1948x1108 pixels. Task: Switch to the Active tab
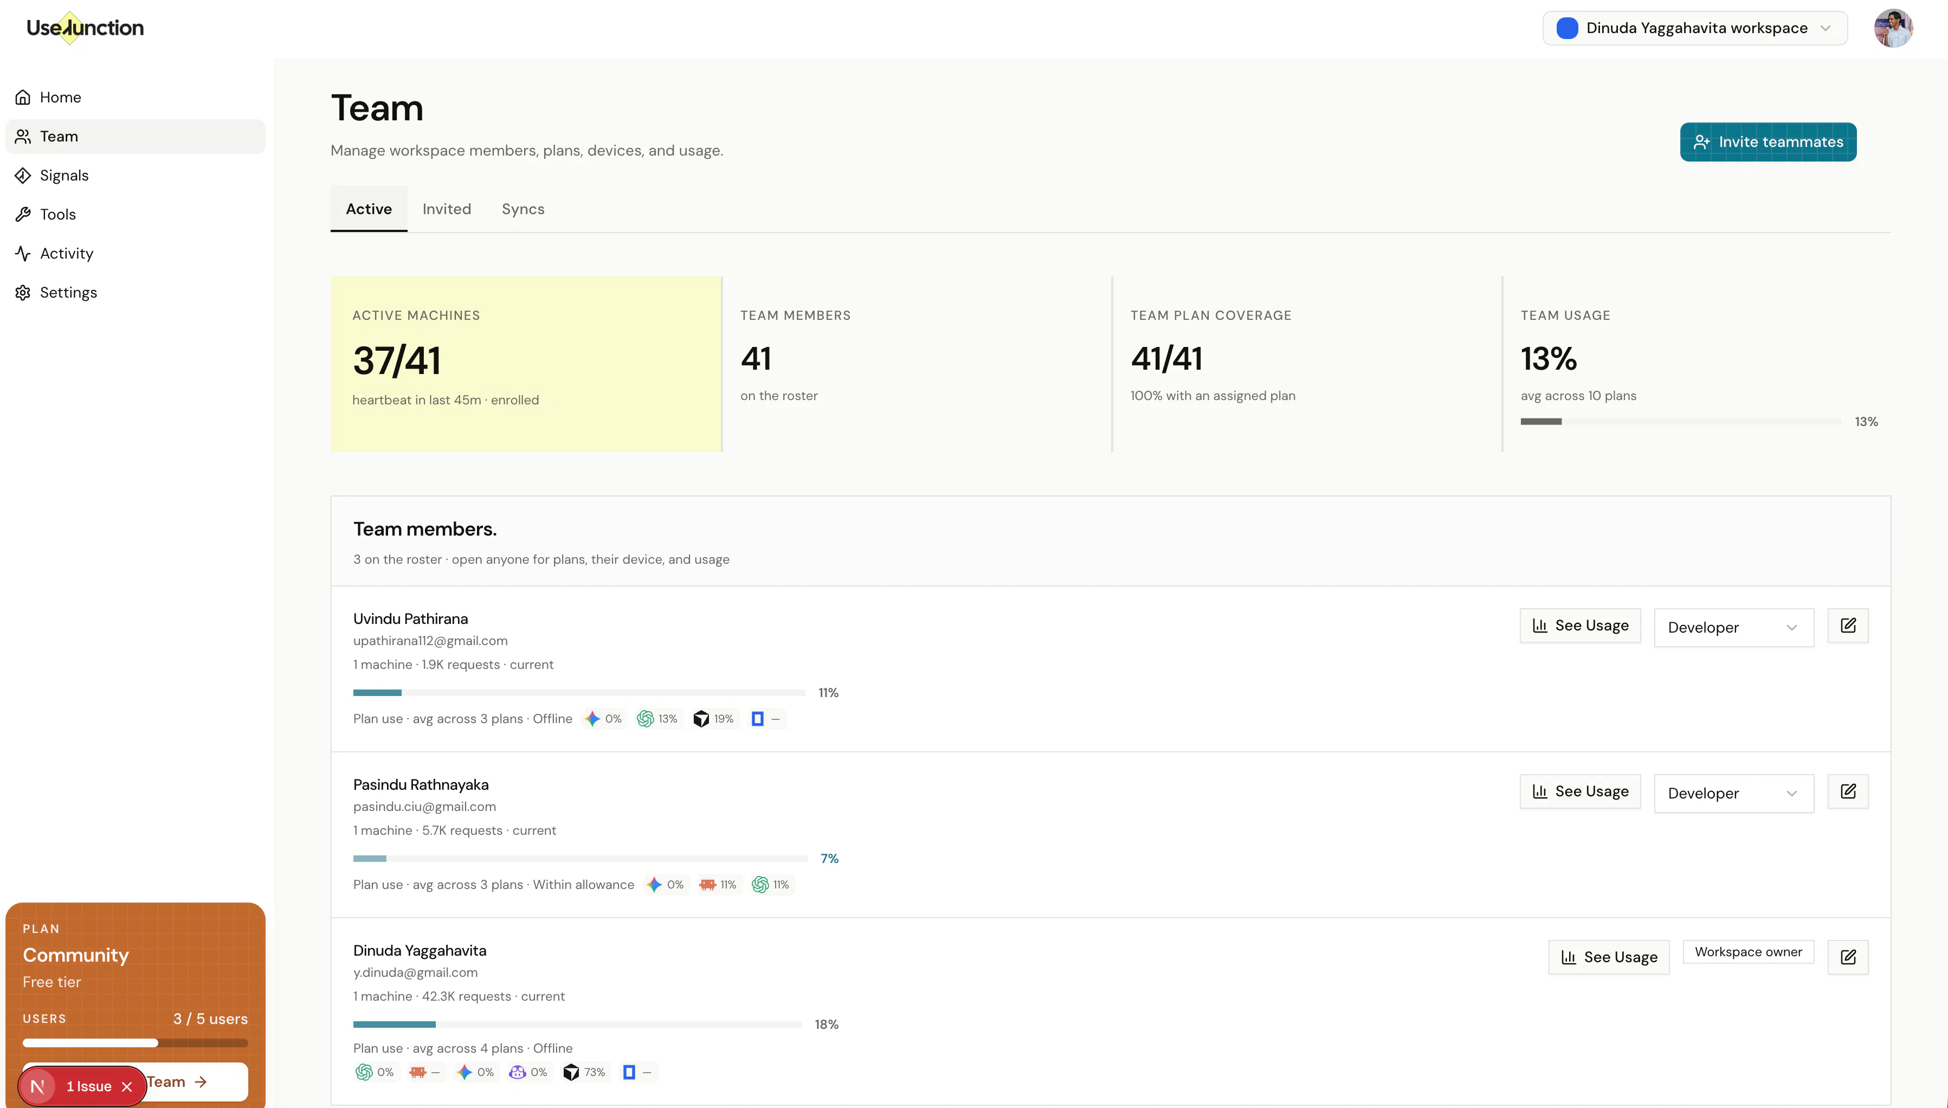[369, 209]
